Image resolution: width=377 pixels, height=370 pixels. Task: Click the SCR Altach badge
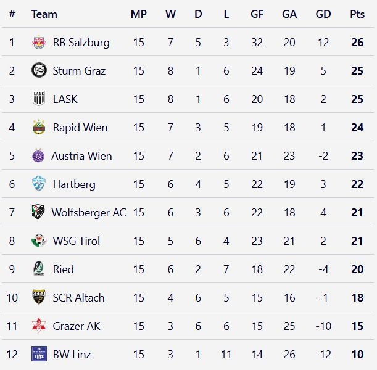(x=39, y=298)
